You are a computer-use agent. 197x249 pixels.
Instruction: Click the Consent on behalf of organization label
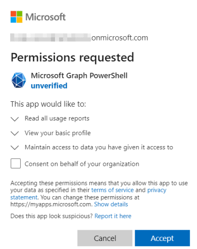tap(82, 164)
